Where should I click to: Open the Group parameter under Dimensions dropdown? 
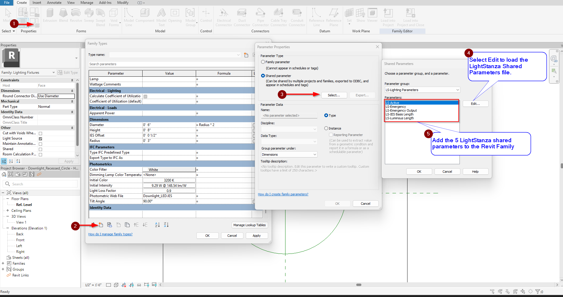289,154
